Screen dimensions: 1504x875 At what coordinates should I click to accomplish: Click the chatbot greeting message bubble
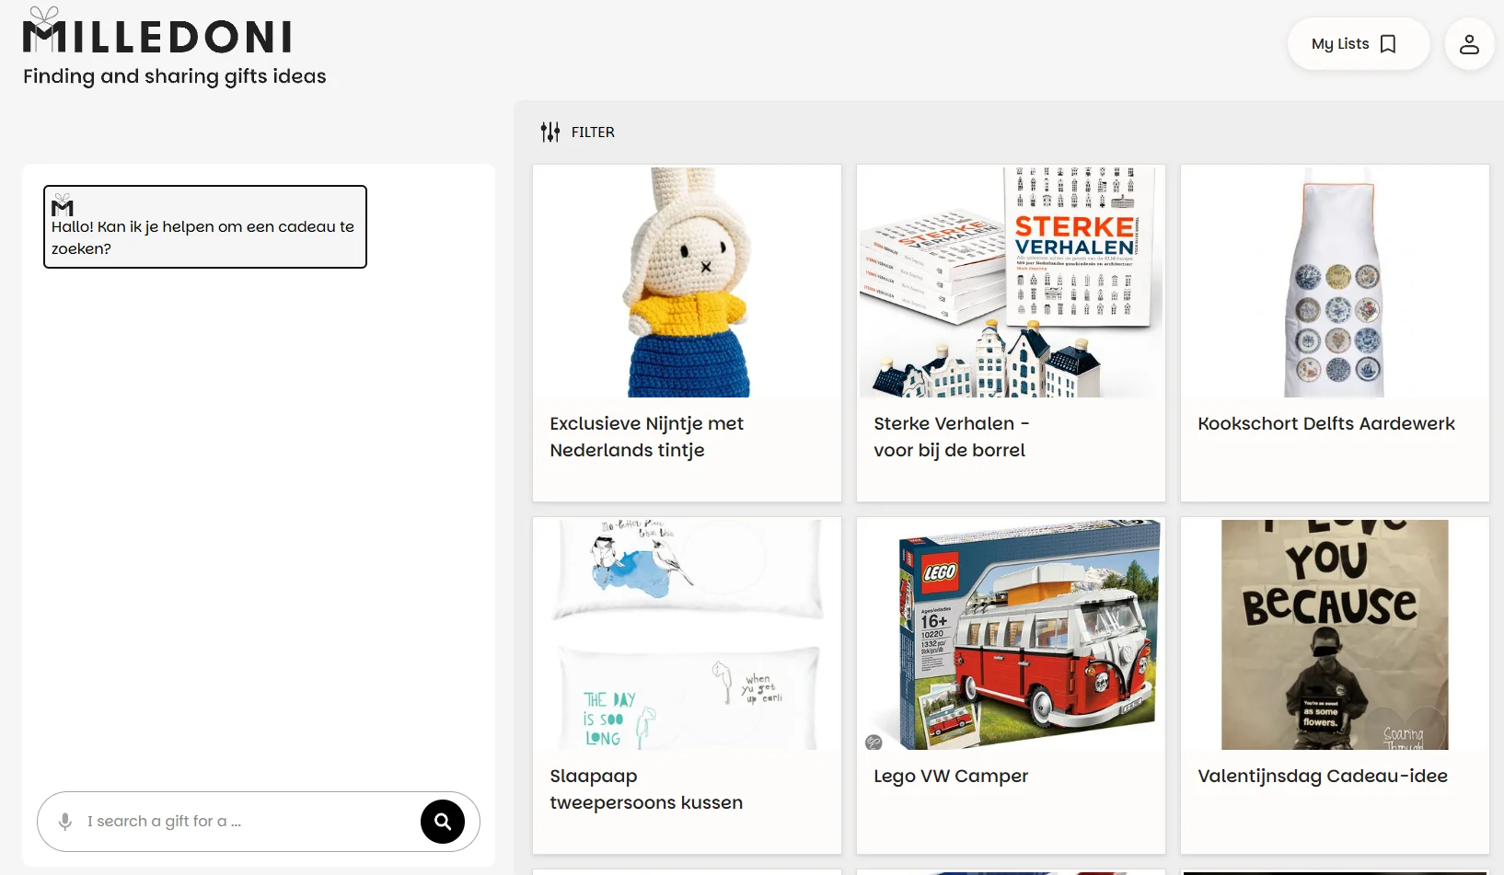click(205, 227)
